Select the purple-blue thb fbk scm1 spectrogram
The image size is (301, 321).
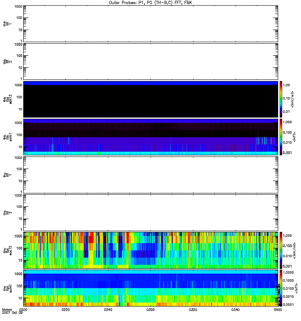pos(150,136)
